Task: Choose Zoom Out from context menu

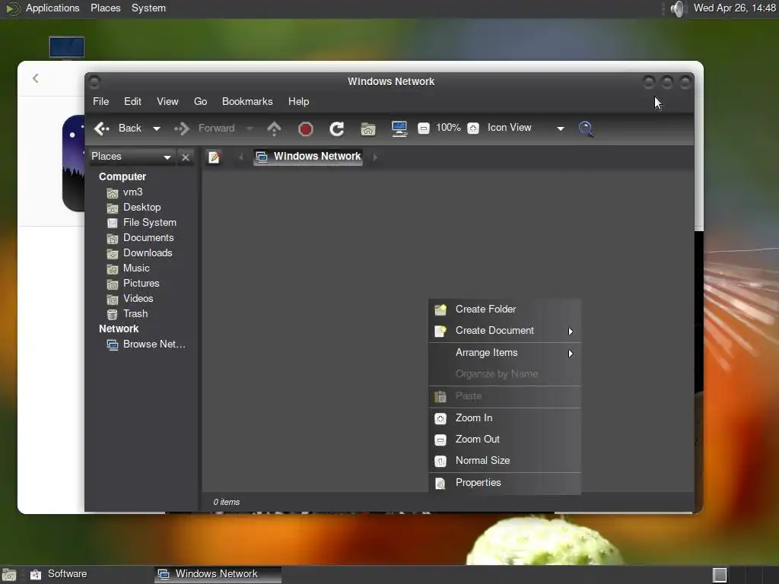Action: (x=505, y=440)
